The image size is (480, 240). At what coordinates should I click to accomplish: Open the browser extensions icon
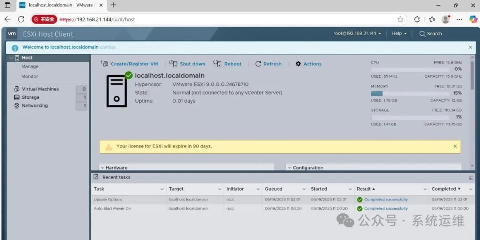(416, 19)
